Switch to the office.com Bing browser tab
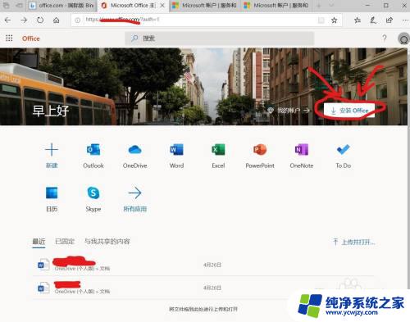 coord(61,6)
